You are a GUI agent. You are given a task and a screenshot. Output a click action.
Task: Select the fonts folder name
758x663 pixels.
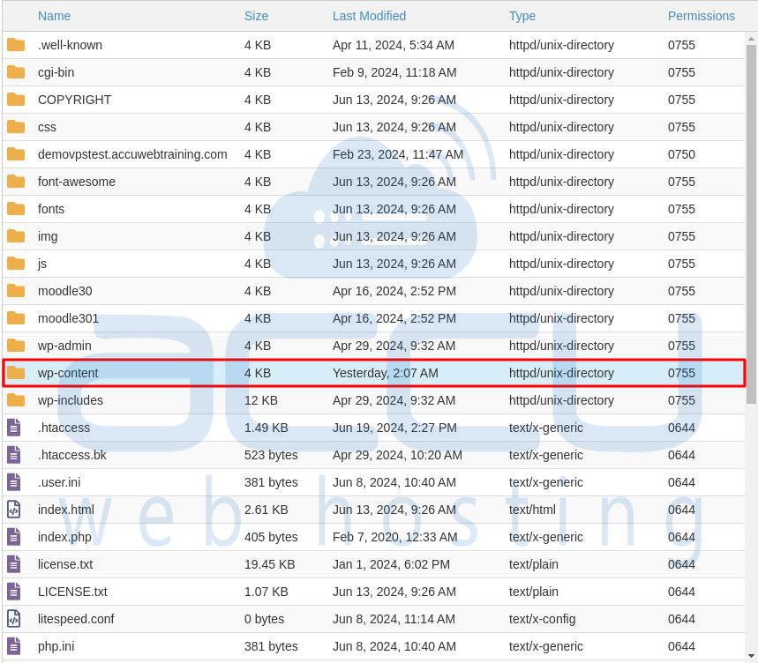[x=51, y=209]
